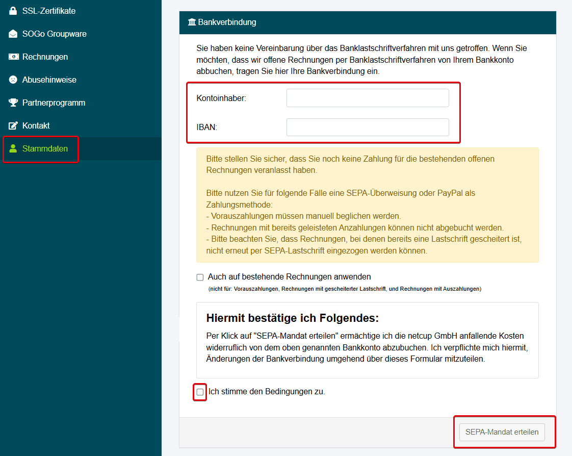Click the 'Ich stimme den Bedingungen zu' label text

[267, 392]
